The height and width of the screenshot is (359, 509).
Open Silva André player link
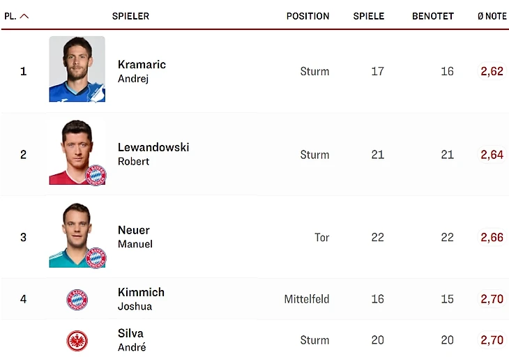132,340
